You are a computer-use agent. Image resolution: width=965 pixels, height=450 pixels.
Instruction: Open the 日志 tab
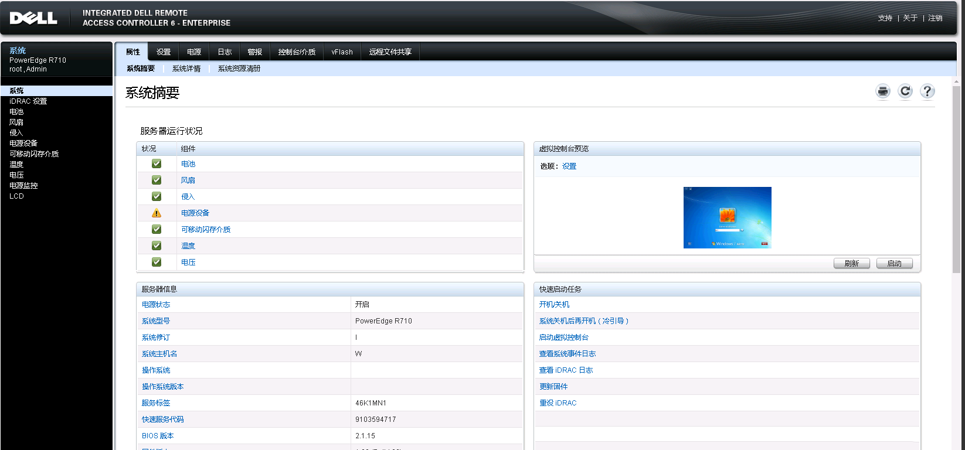pos(225,52)
